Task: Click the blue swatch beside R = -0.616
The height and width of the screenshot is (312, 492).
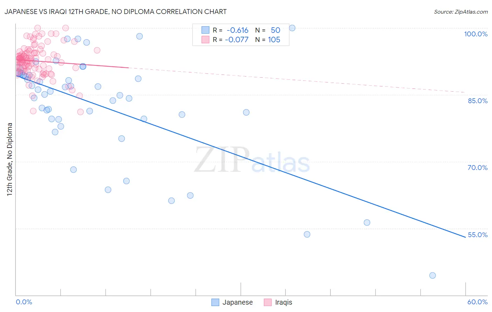Action: 205,30
